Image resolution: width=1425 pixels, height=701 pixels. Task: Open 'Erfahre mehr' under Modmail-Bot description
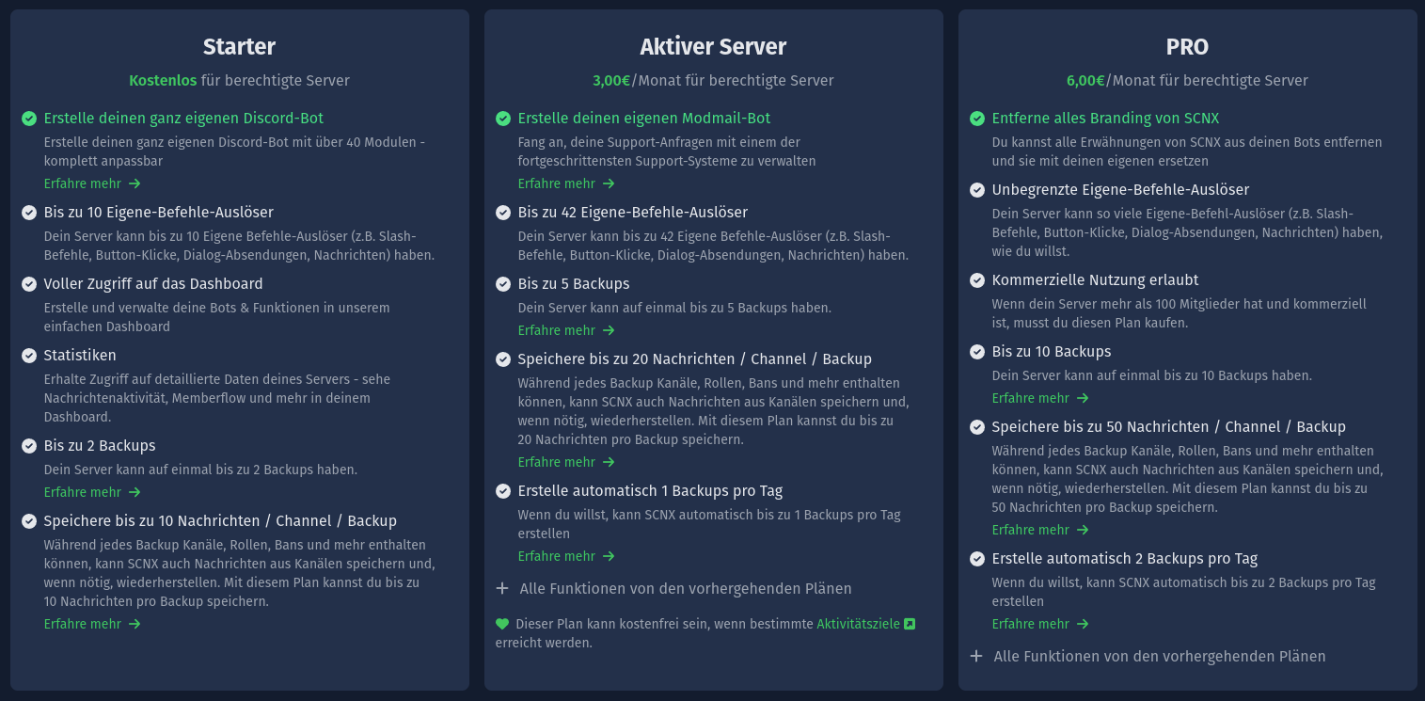click(566, 183)
